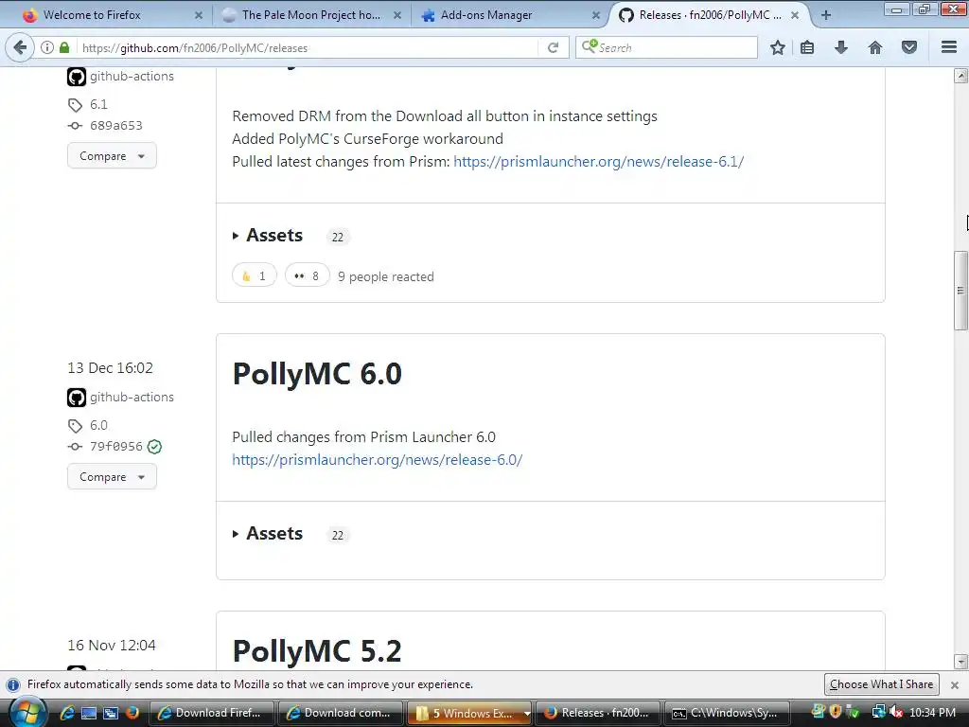Open dropdown arrow on 5 Windows Explorer taskbar group
Image resolution: width=969 pixels, height=727 pixels.
click(526, 714)
